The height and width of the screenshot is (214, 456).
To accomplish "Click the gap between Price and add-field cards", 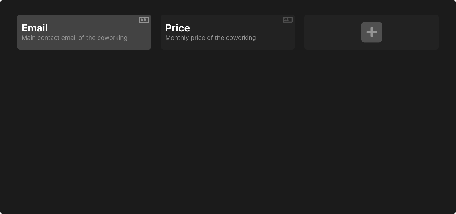I will pos(300,32).
